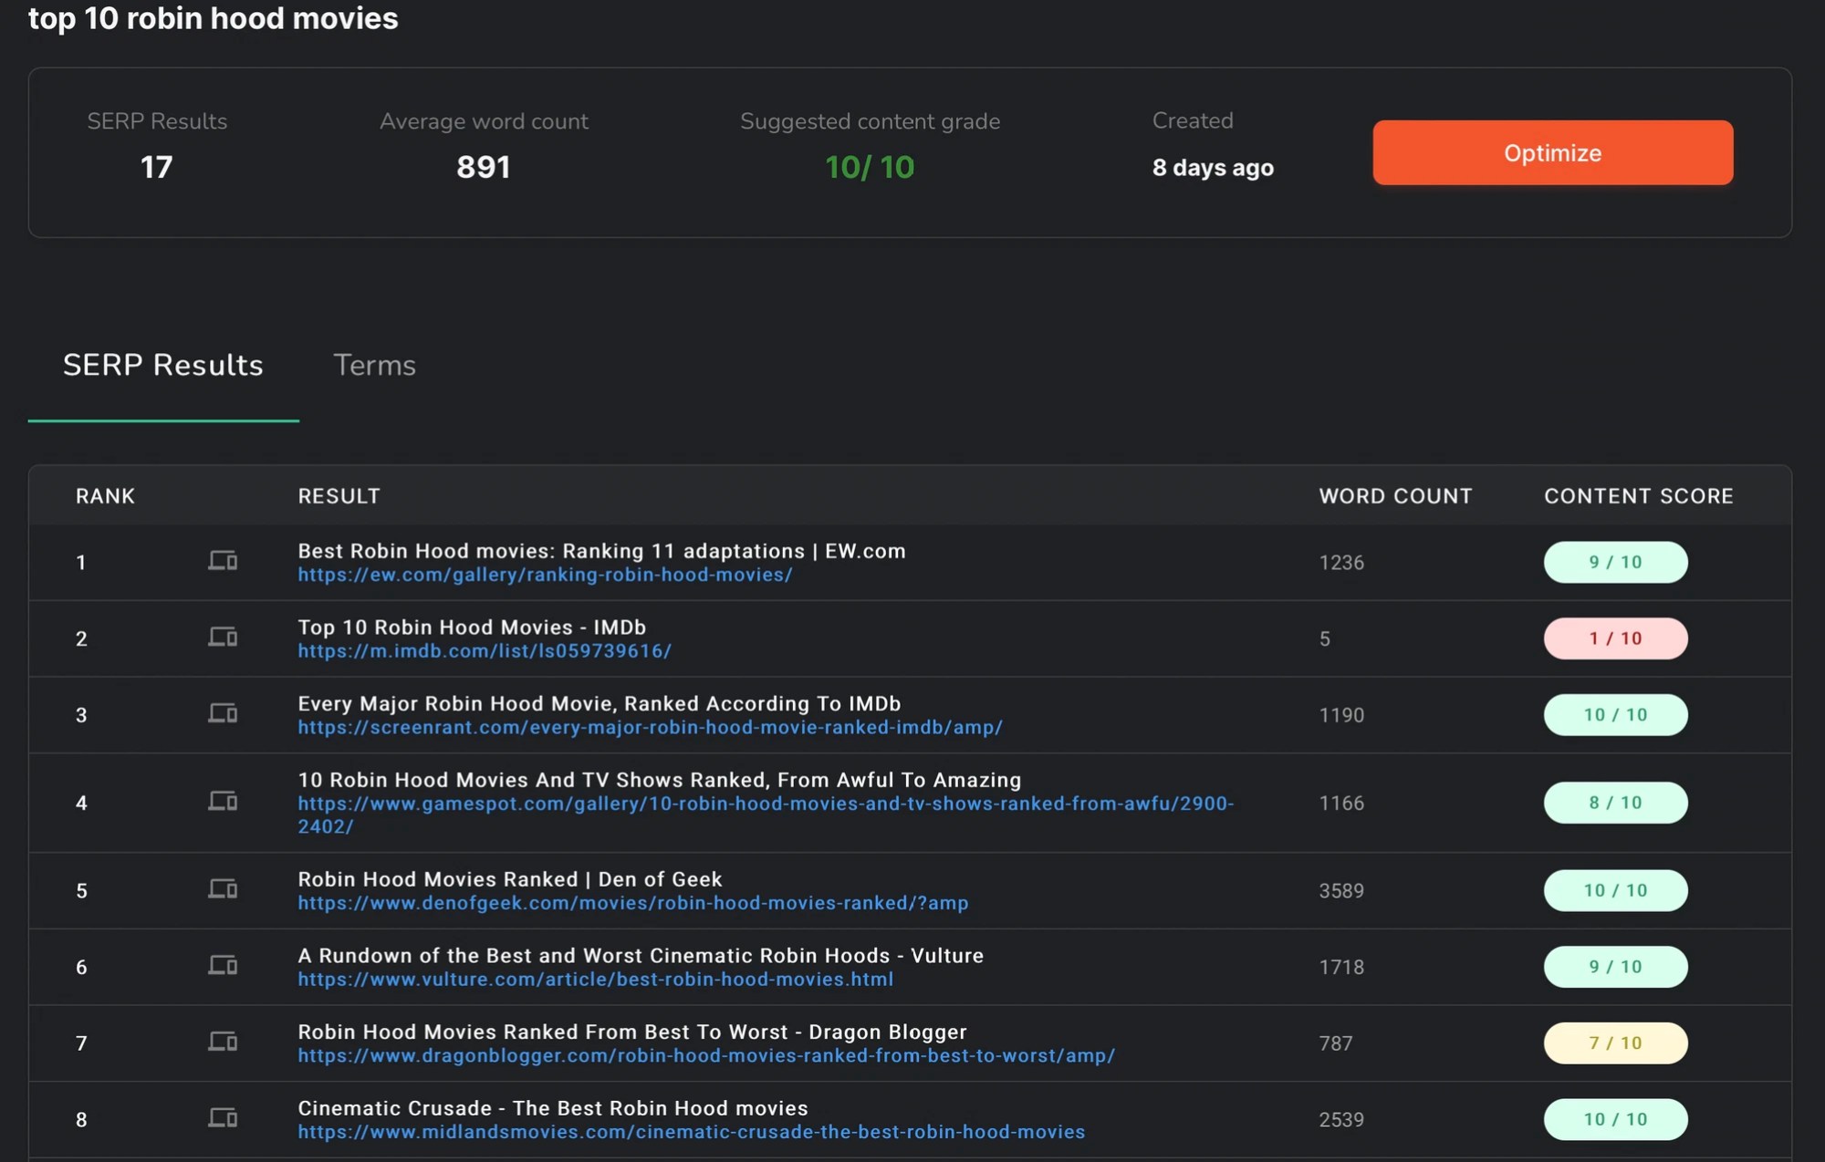The image size is (1825, 1162).
Task: Click device icon next to IMDb result
Action: pos(223,637)
